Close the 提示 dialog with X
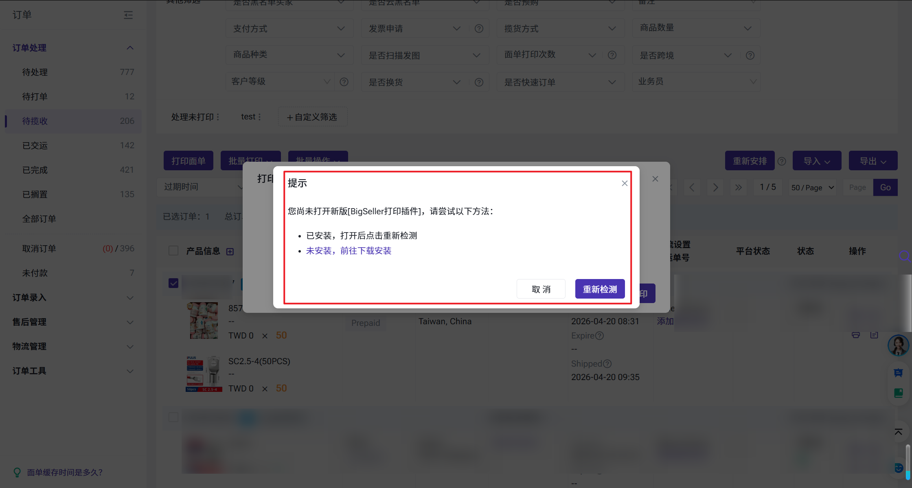The width and height of the screenshot is (912, 488). [x=625, y=183]
